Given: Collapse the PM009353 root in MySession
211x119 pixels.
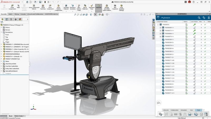Looking at the screenshot, I should tap(158, 25).
